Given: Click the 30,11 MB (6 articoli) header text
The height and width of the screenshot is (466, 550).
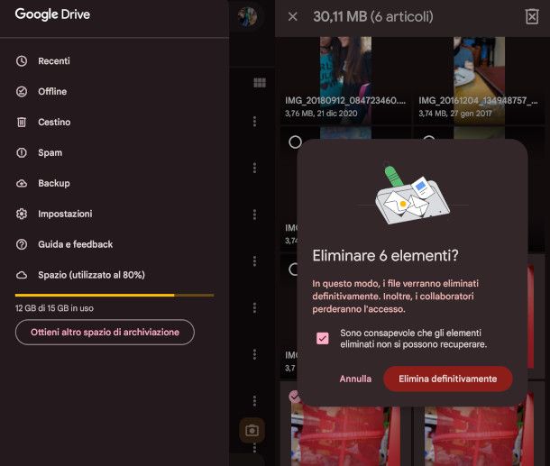Looking at the screenshot, I should pos(373,16).
